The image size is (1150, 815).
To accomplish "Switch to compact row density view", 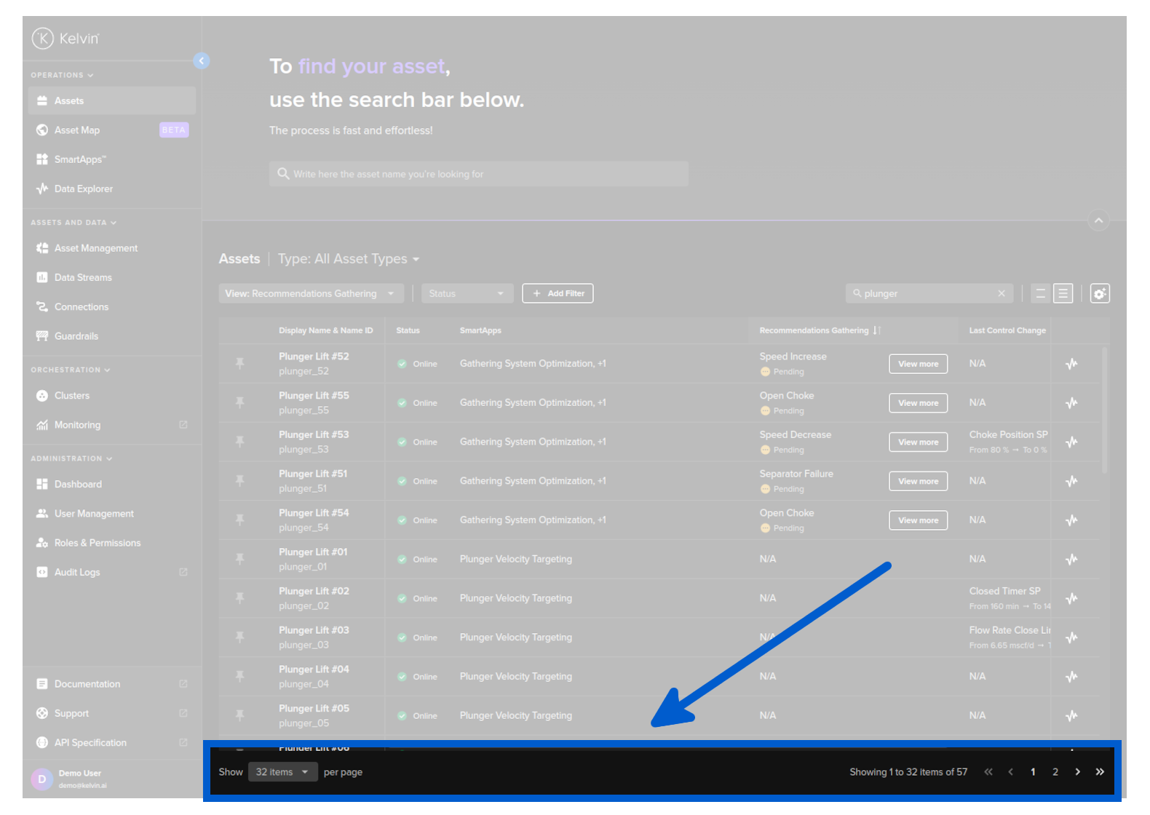I will point(1040,293).
